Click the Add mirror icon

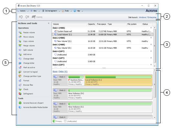[x=20, y=54]
